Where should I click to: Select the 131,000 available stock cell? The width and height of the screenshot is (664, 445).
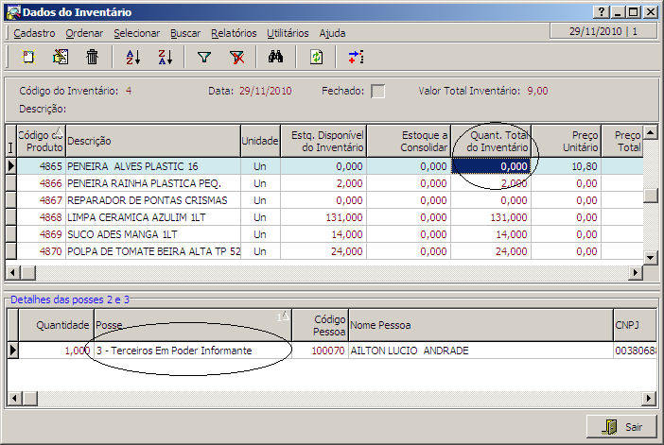[x=323, y=217]
